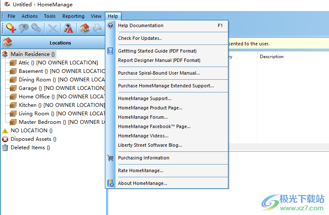Select NO LOCATION label in tree
This screenshot has width=329, height=215.
tap(32, 131)
